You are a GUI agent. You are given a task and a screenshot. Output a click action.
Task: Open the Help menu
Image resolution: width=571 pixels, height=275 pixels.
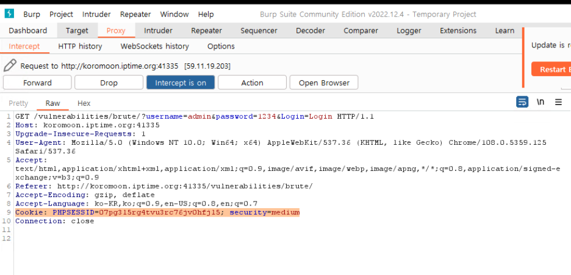click(206, 15)
